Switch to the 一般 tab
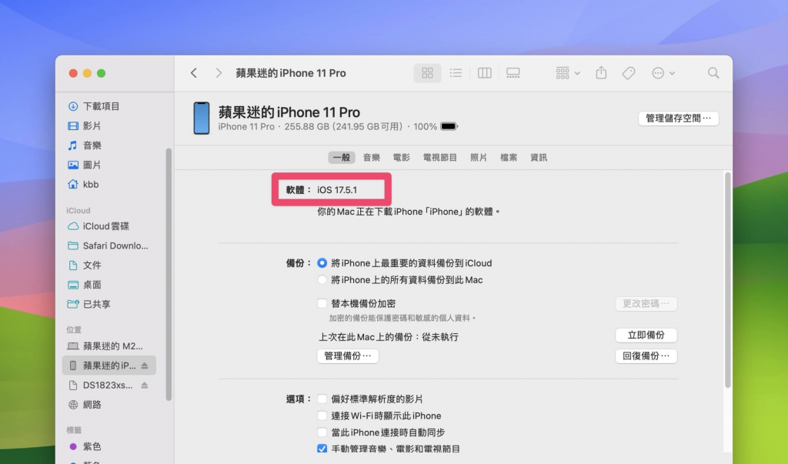The width and height of the screenshot is (788, 464). pyautogui.click(x=342, y=157)
